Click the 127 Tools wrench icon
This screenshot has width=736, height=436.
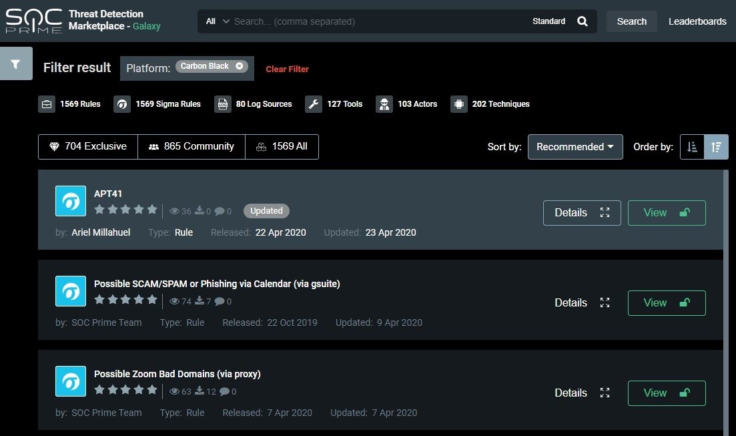(314, 104)
